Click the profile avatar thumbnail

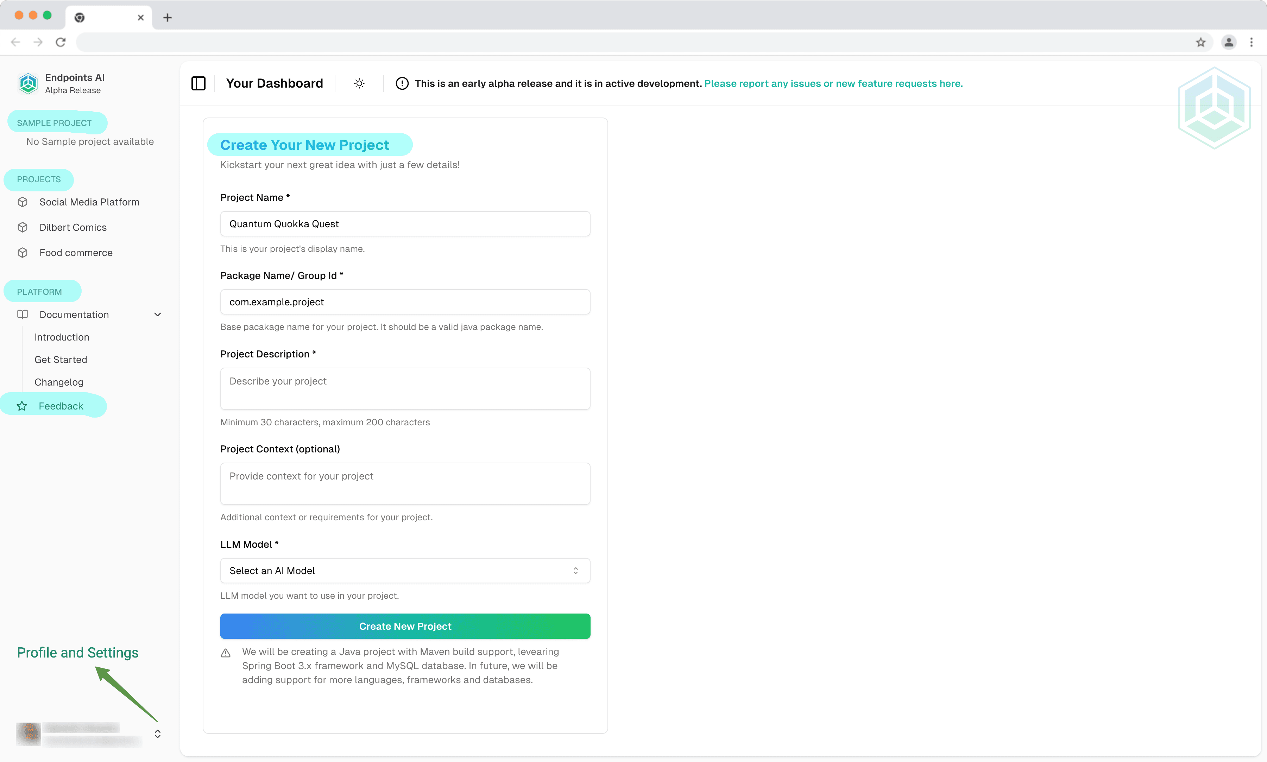pos(28,733)
